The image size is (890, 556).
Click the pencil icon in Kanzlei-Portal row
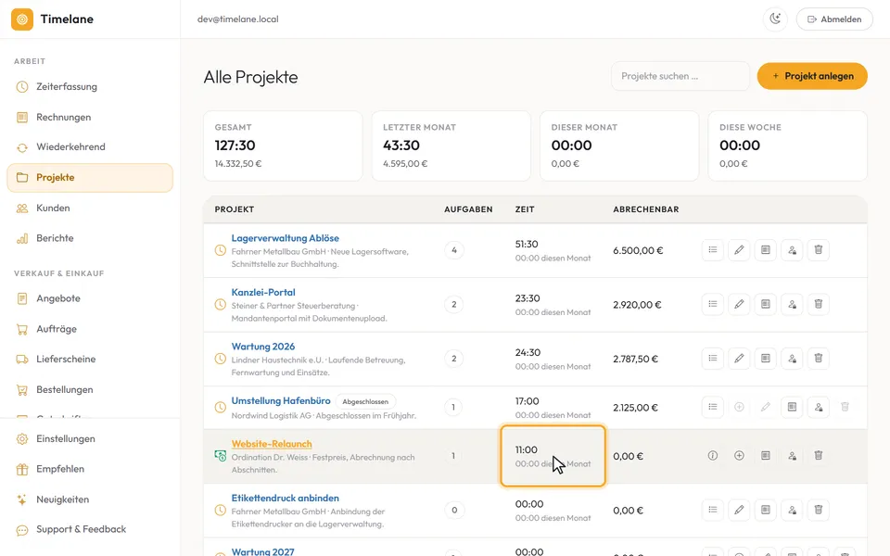pyautogui.click(x=739, y=305)
